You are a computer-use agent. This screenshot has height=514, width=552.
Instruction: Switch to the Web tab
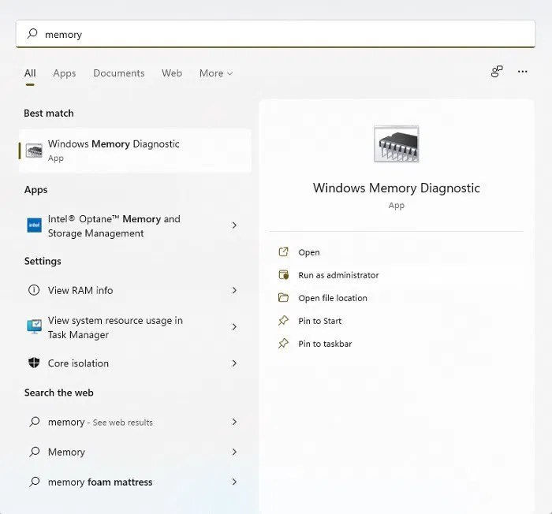click(x=172, y=73)
